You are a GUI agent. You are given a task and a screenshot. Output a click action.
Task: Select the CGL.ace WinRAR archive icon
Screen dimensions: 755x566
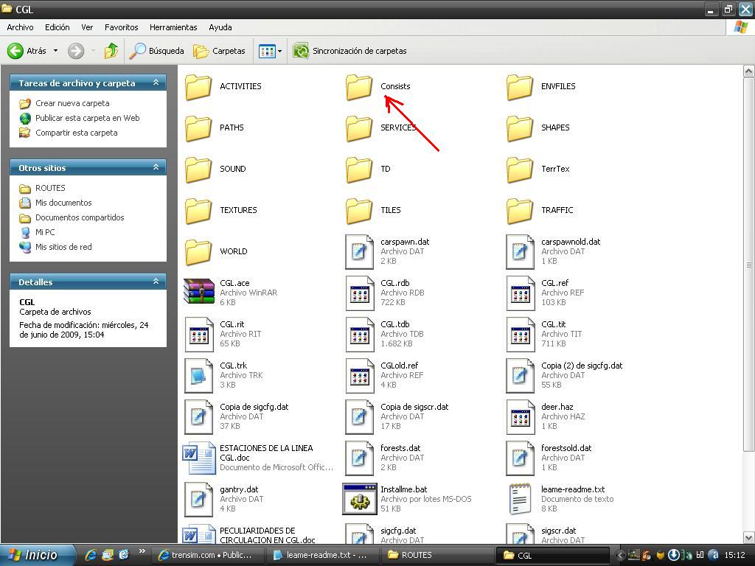pos(198,293)
